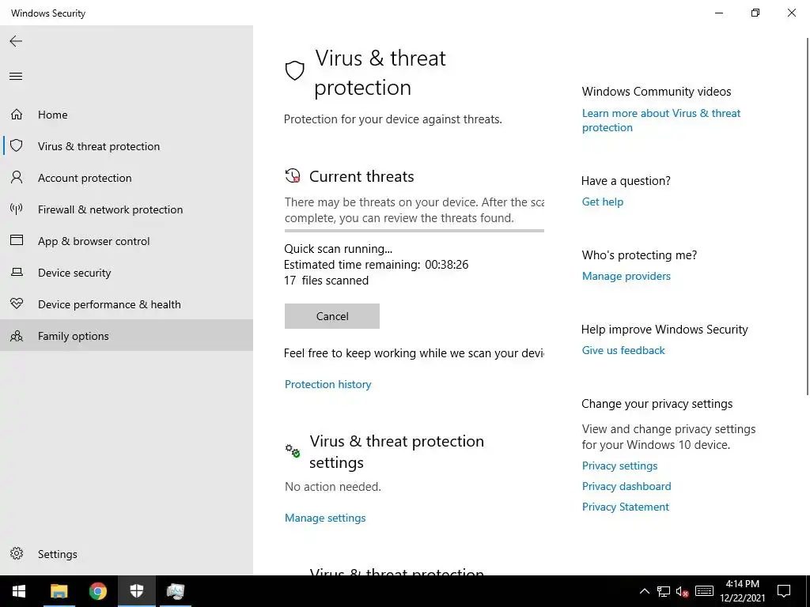Show hidden tray icons chevron
Image resolution: width=810 pixels, height=607 pixels.
644,591
